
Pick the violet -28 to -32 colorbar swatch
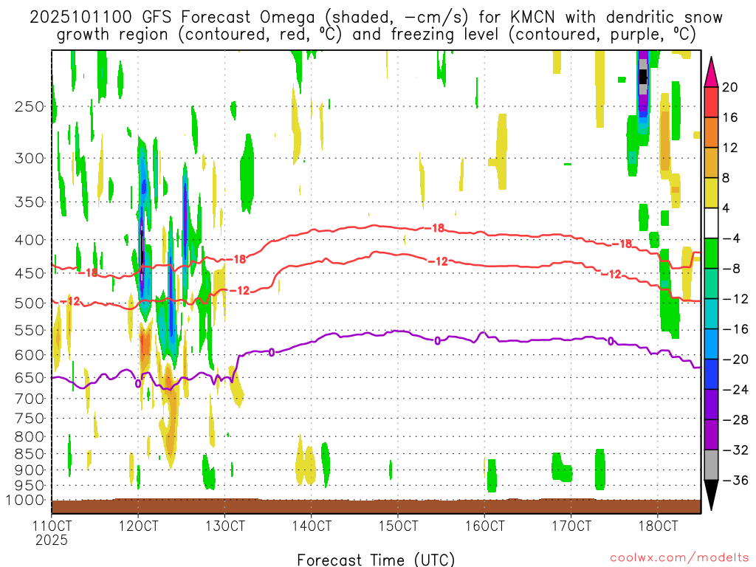[x=711, y=435]
